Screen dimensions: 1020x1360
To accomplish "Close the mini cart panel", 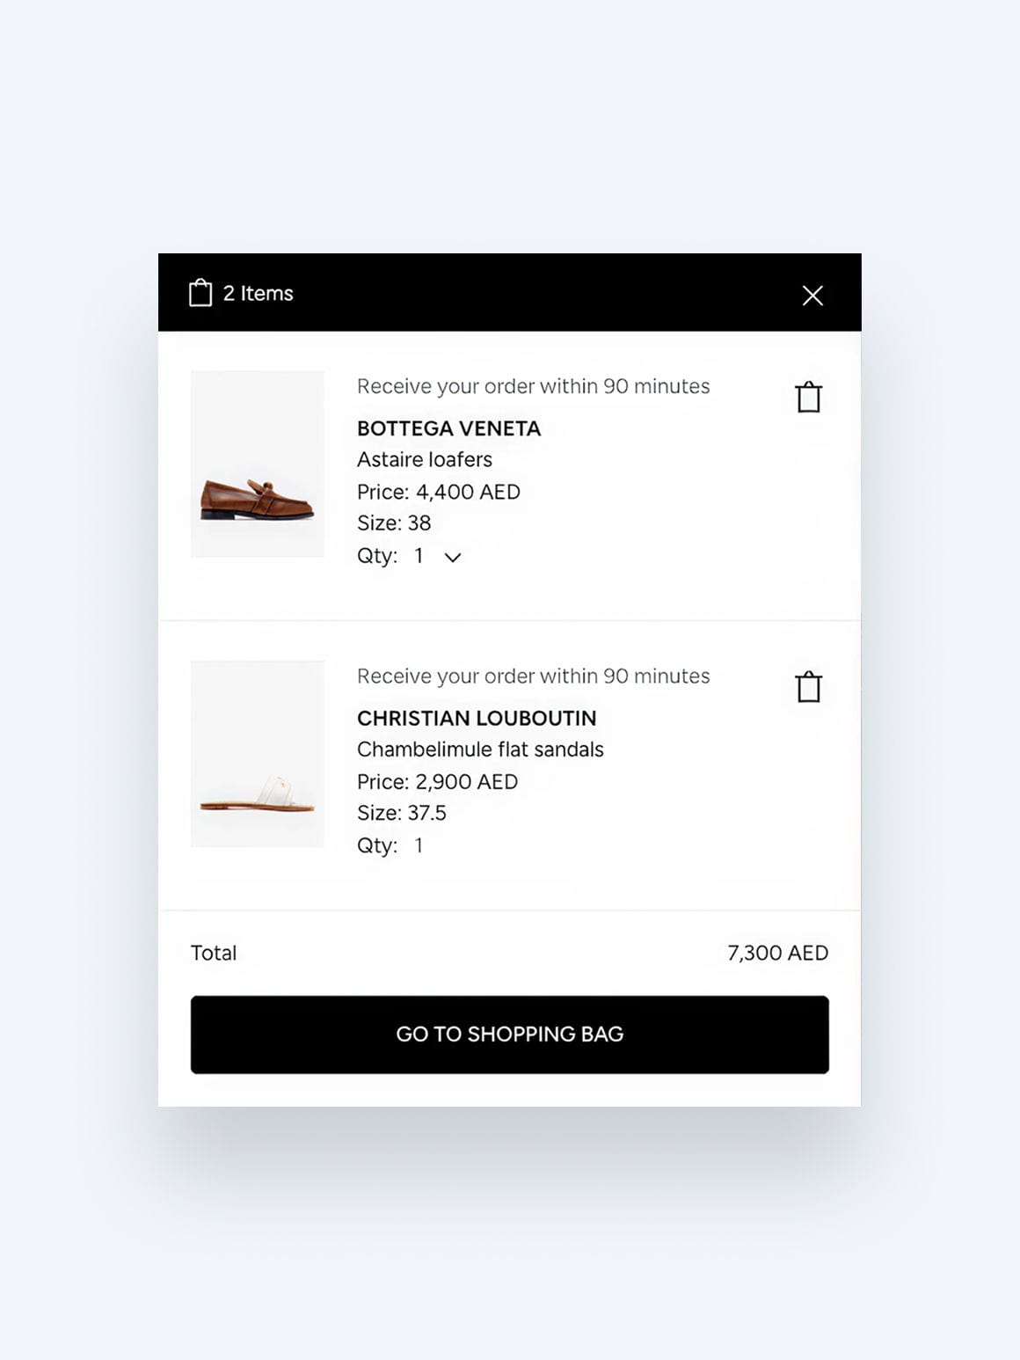I will pyautogui.click(x=812, y=296).
